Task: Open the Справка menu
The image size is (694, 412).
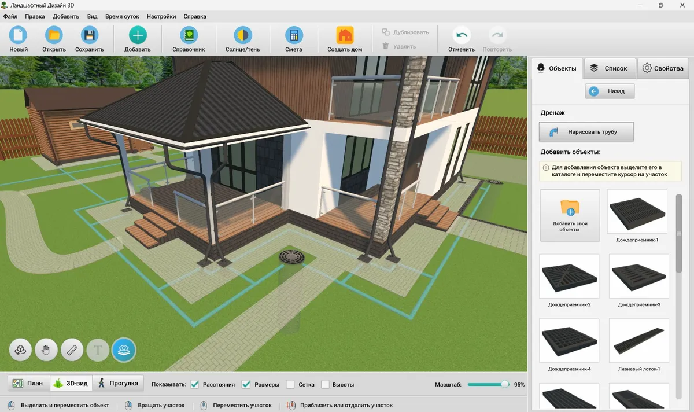Action: (195, 17)
